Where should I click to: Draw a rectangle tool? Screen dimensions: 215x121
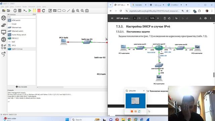(59, 10)
